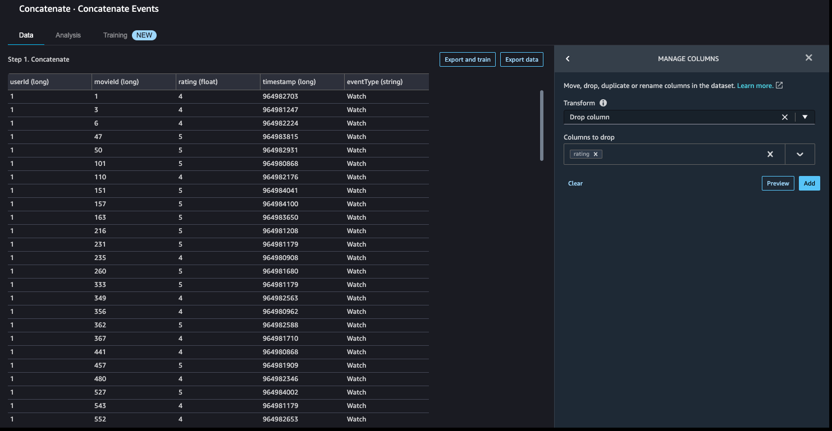Expand the Columns to drop chevron
This screenshot has height=431, width=832.
coord(800,154)
